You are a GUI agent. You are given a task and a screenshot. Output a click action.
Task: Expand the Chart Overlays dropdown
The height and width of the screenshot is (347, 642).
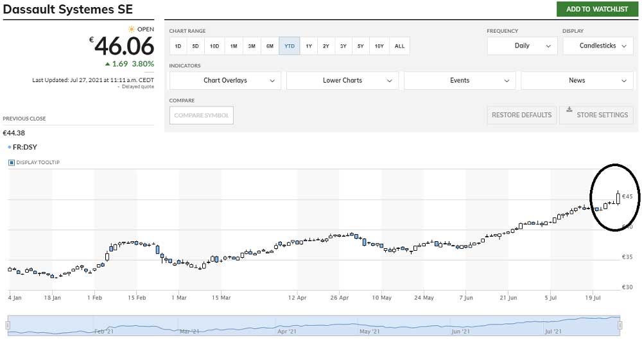tap(225, 81)
